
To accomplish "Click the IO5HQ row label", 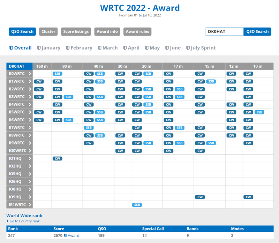I will click(15, 174).
